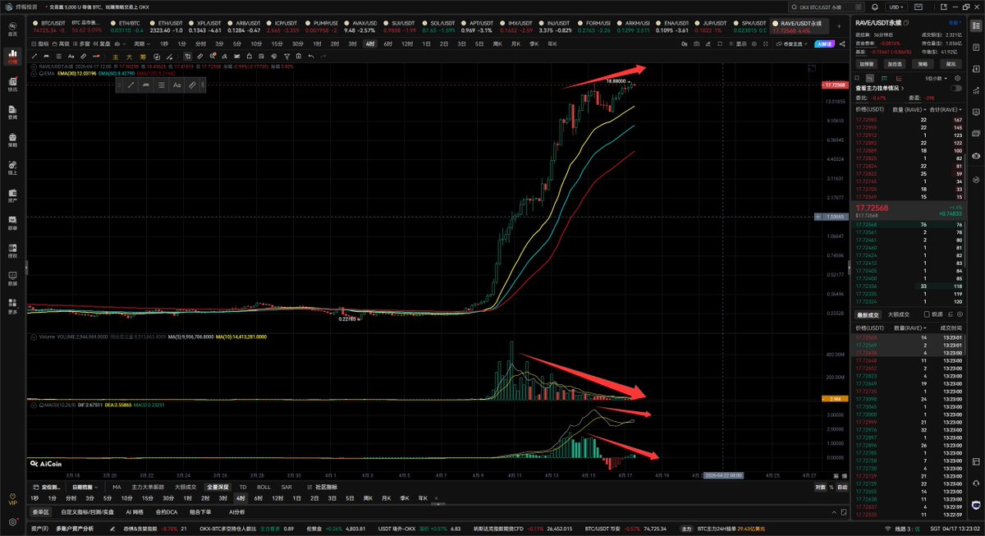Click the undo arrow in drawing toolbar
Image resolution: width=985 pixels, height=536 pixels.
point(311,57)
